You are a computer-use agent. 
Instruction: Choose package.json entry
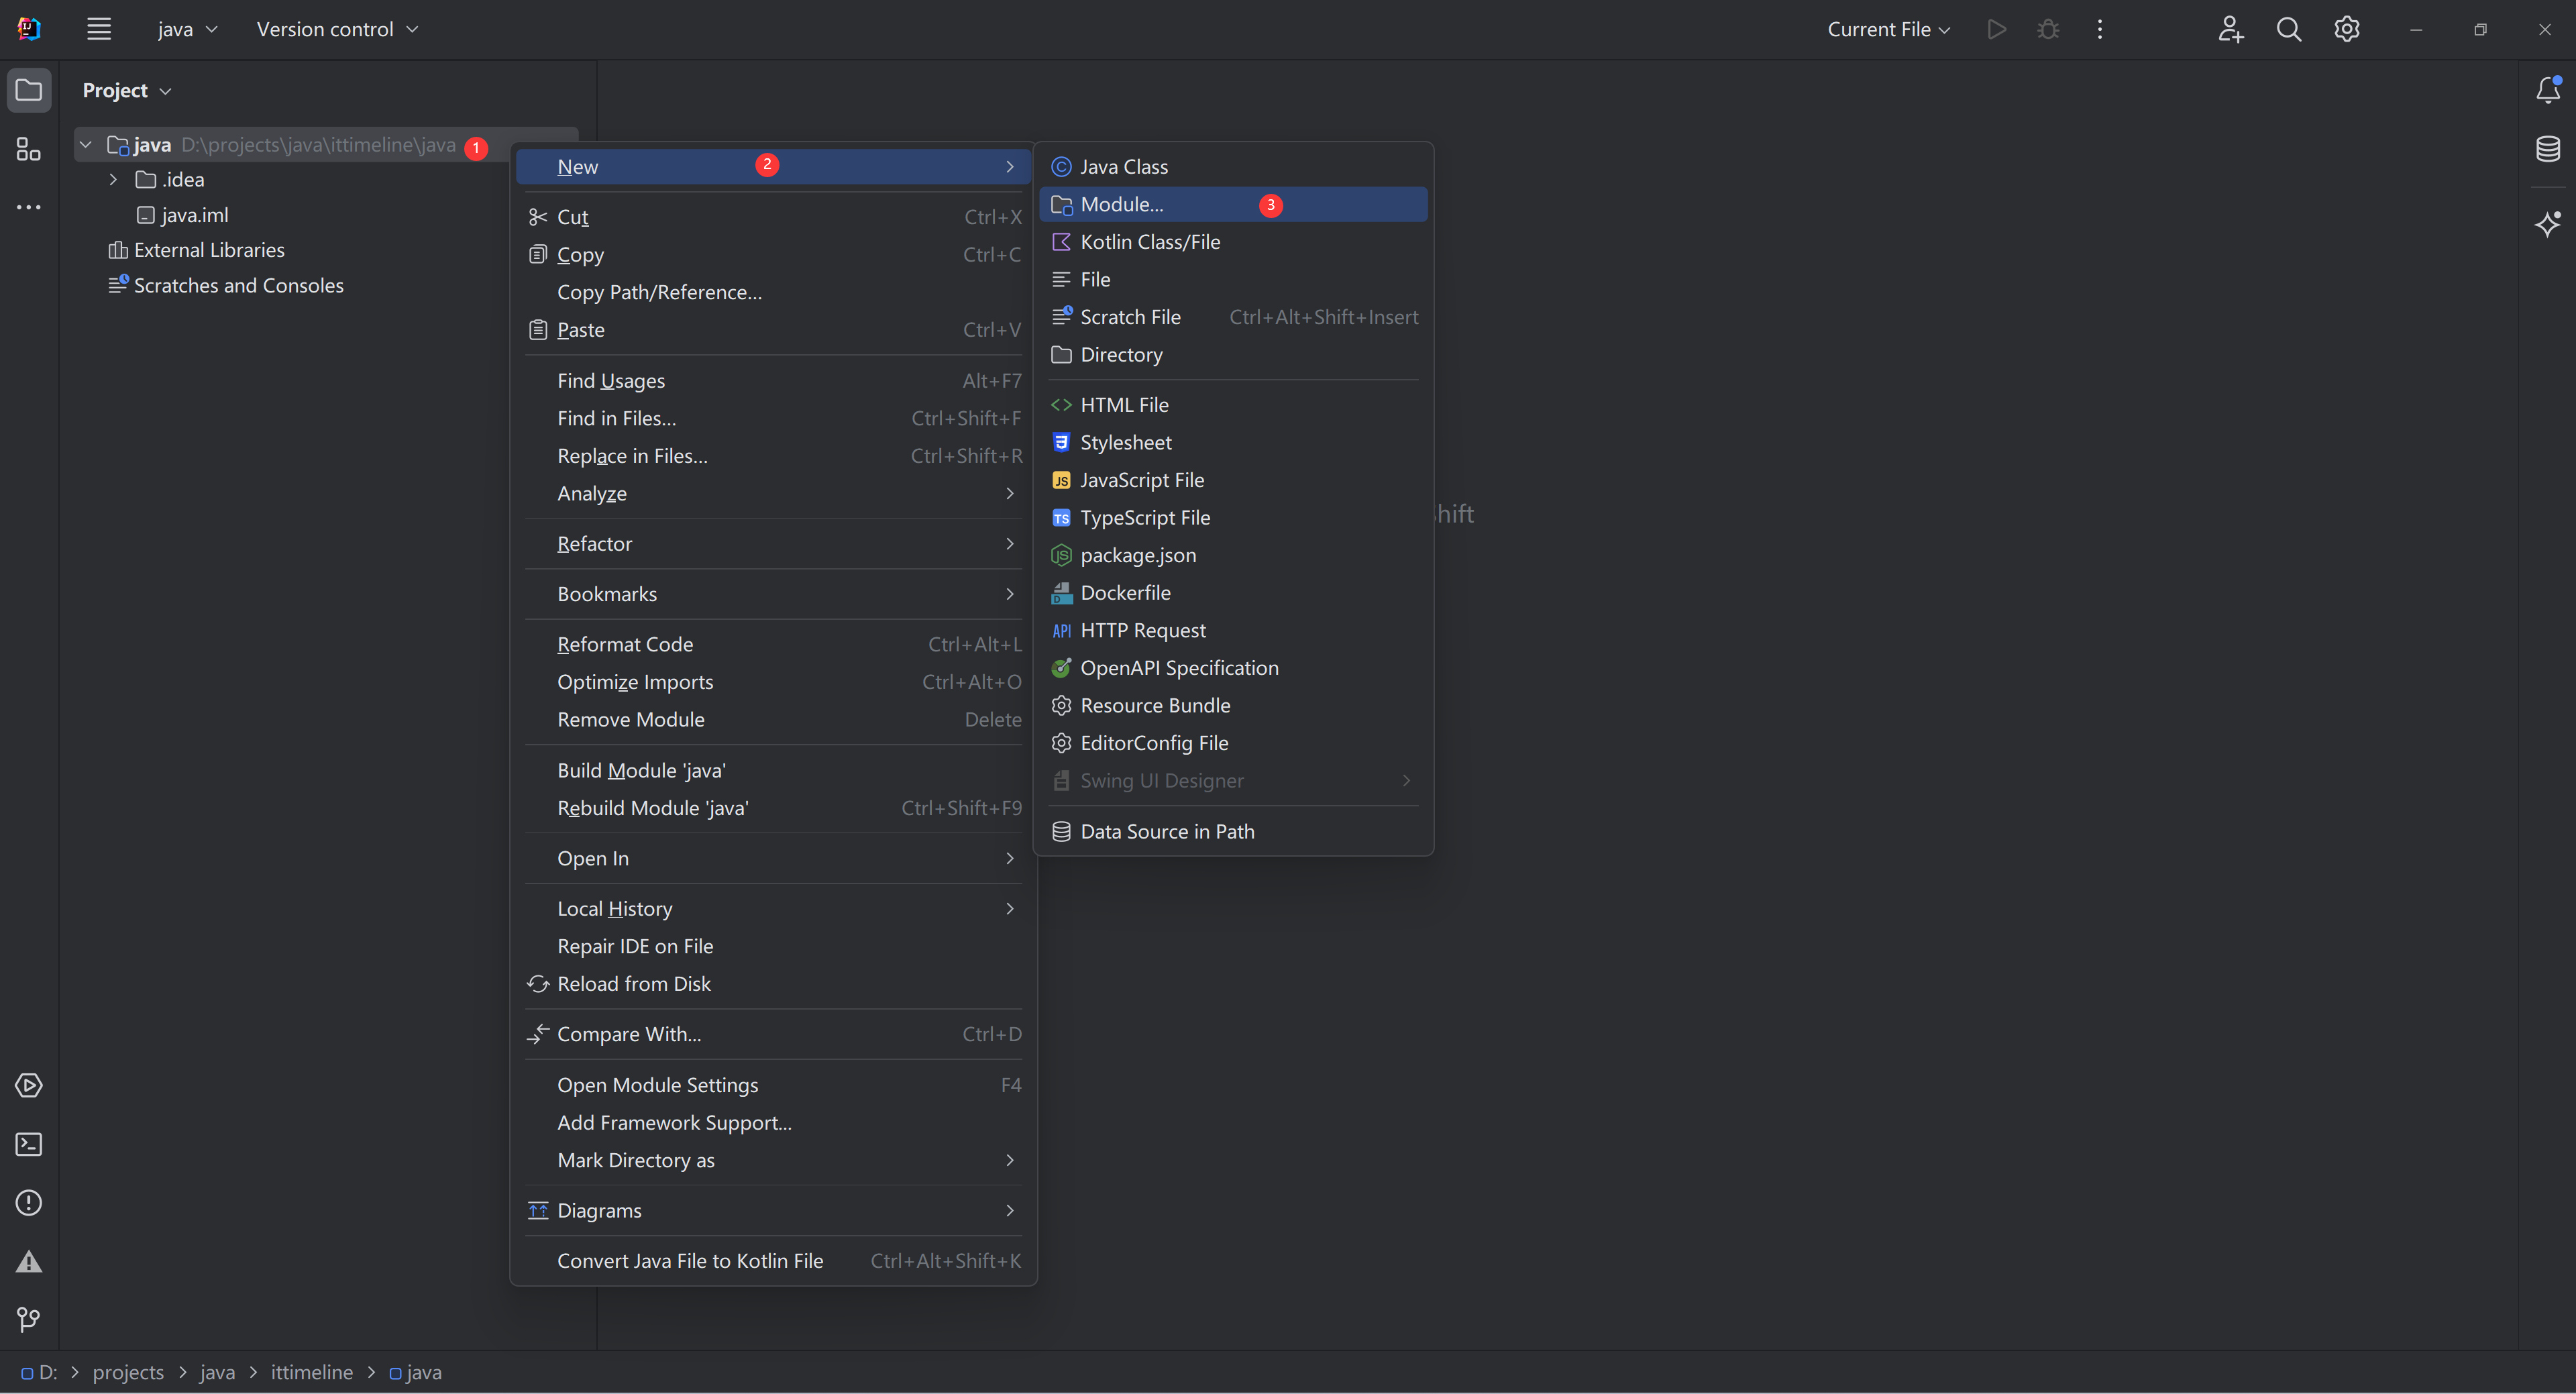pos(1233,555)
